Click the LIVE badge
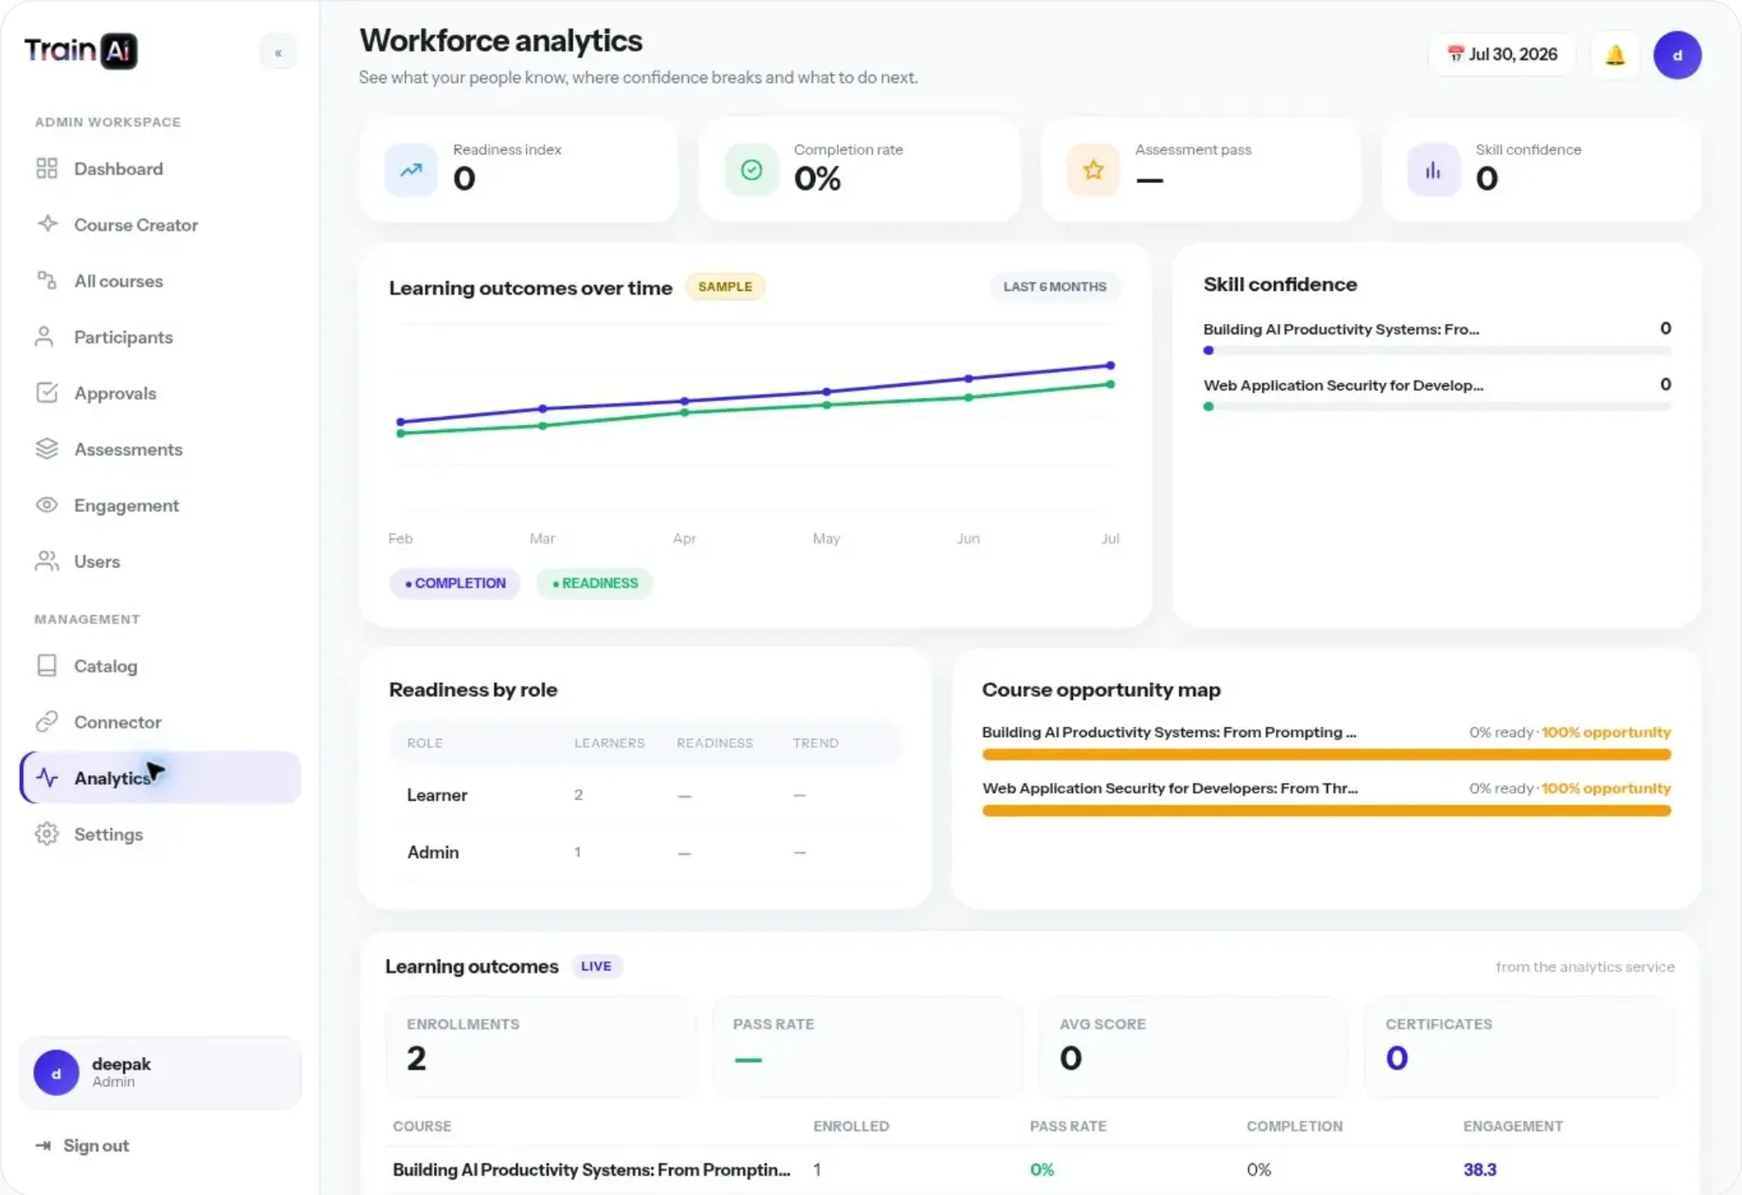The image size is (1742, 1195). click(596, 966)
